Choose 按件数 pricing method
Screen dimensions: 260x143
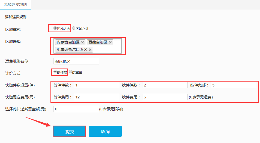coord(55,72)
